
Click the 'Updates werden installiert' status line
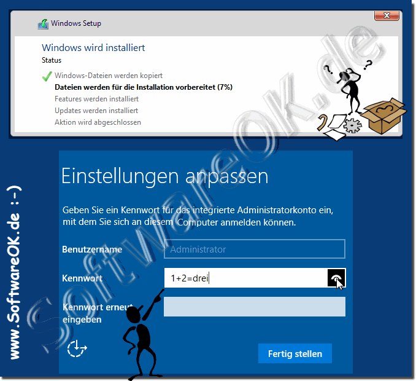click(x=96, y=111)
